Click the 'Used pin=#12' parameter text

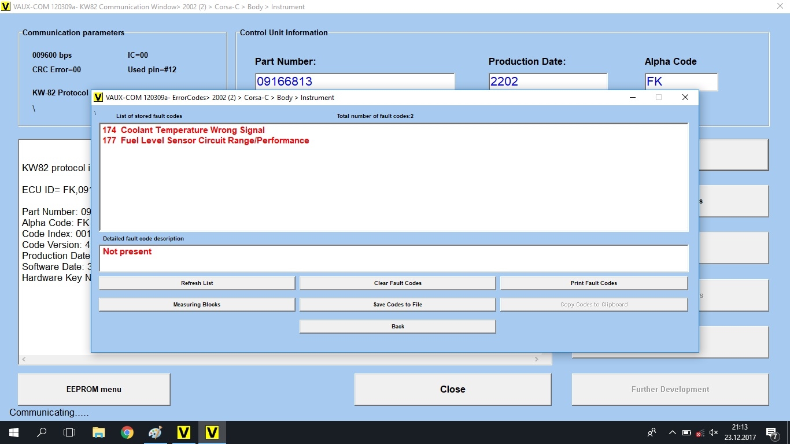pyautogui.click(x=152, y=69)
